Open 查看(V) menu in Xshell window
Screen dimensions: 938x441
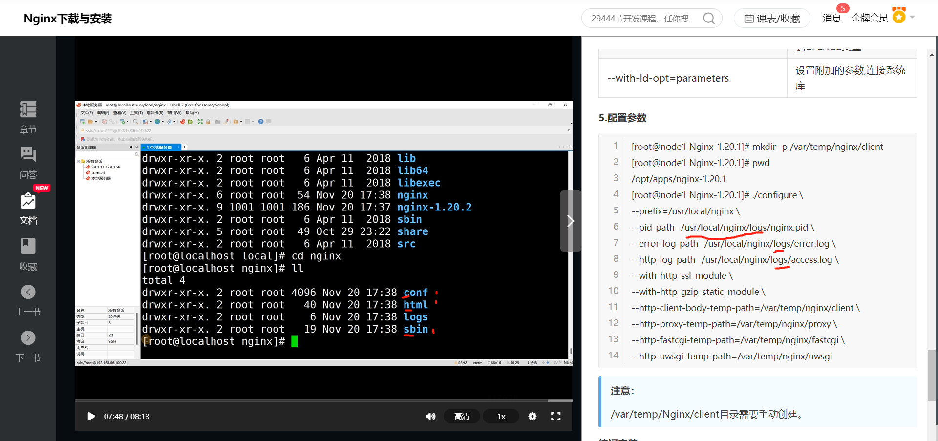[x=120, y=113]
